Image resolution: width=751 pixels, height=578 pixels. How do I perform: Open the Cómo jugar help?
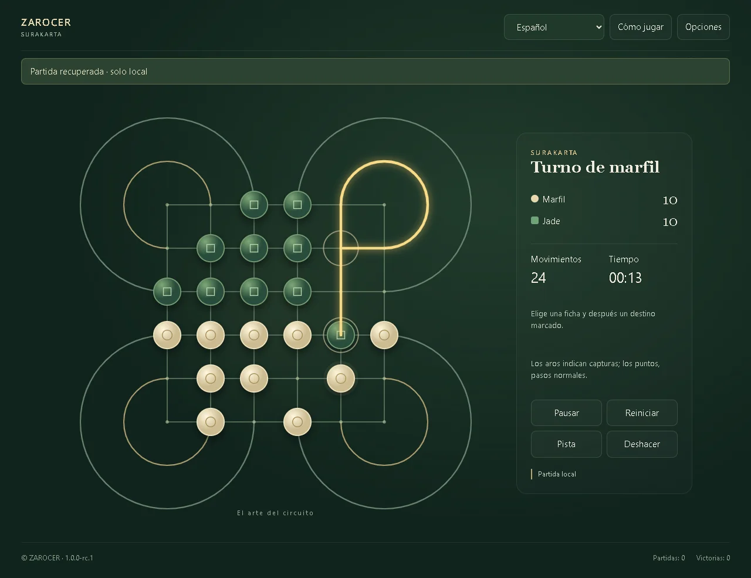[x=641, y=27]
